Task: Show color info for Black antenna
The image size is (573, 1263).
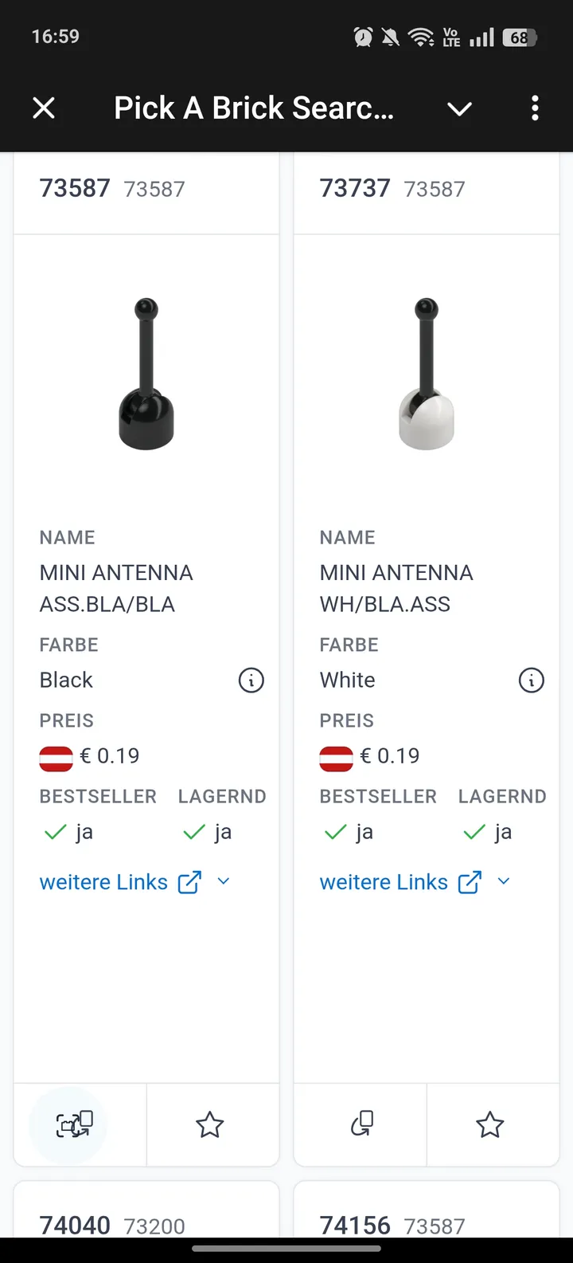Action: (x=251, y=681)
